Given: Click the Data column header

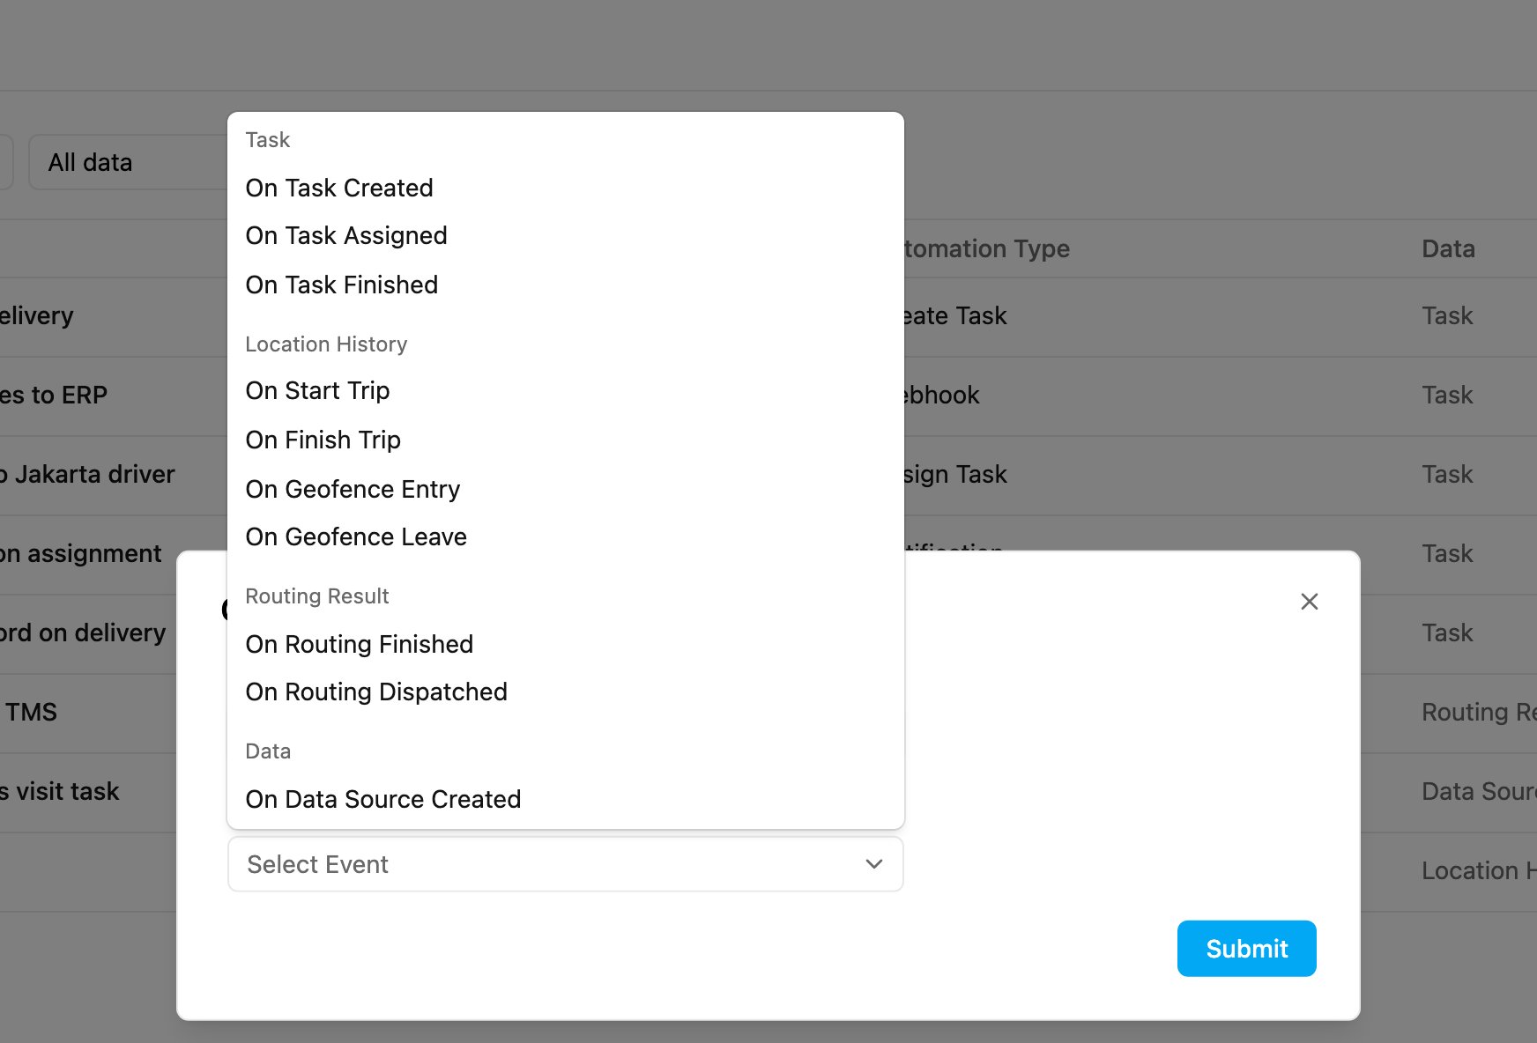Looking at the screenshot, I should pos(1448,248).
